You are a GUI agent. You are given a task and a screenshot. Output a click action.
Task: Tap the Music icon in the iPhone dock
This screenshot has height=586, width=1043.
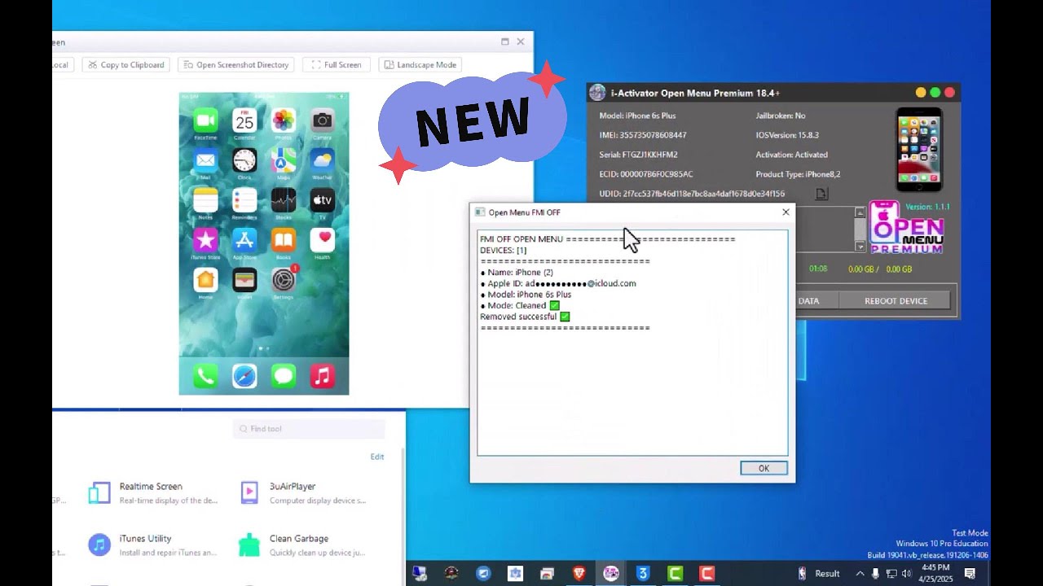[323, 376]
